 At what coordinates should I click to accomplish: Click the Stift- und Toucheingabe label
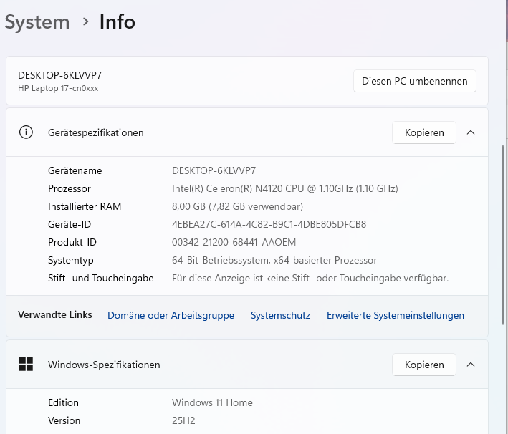point(101,278)
